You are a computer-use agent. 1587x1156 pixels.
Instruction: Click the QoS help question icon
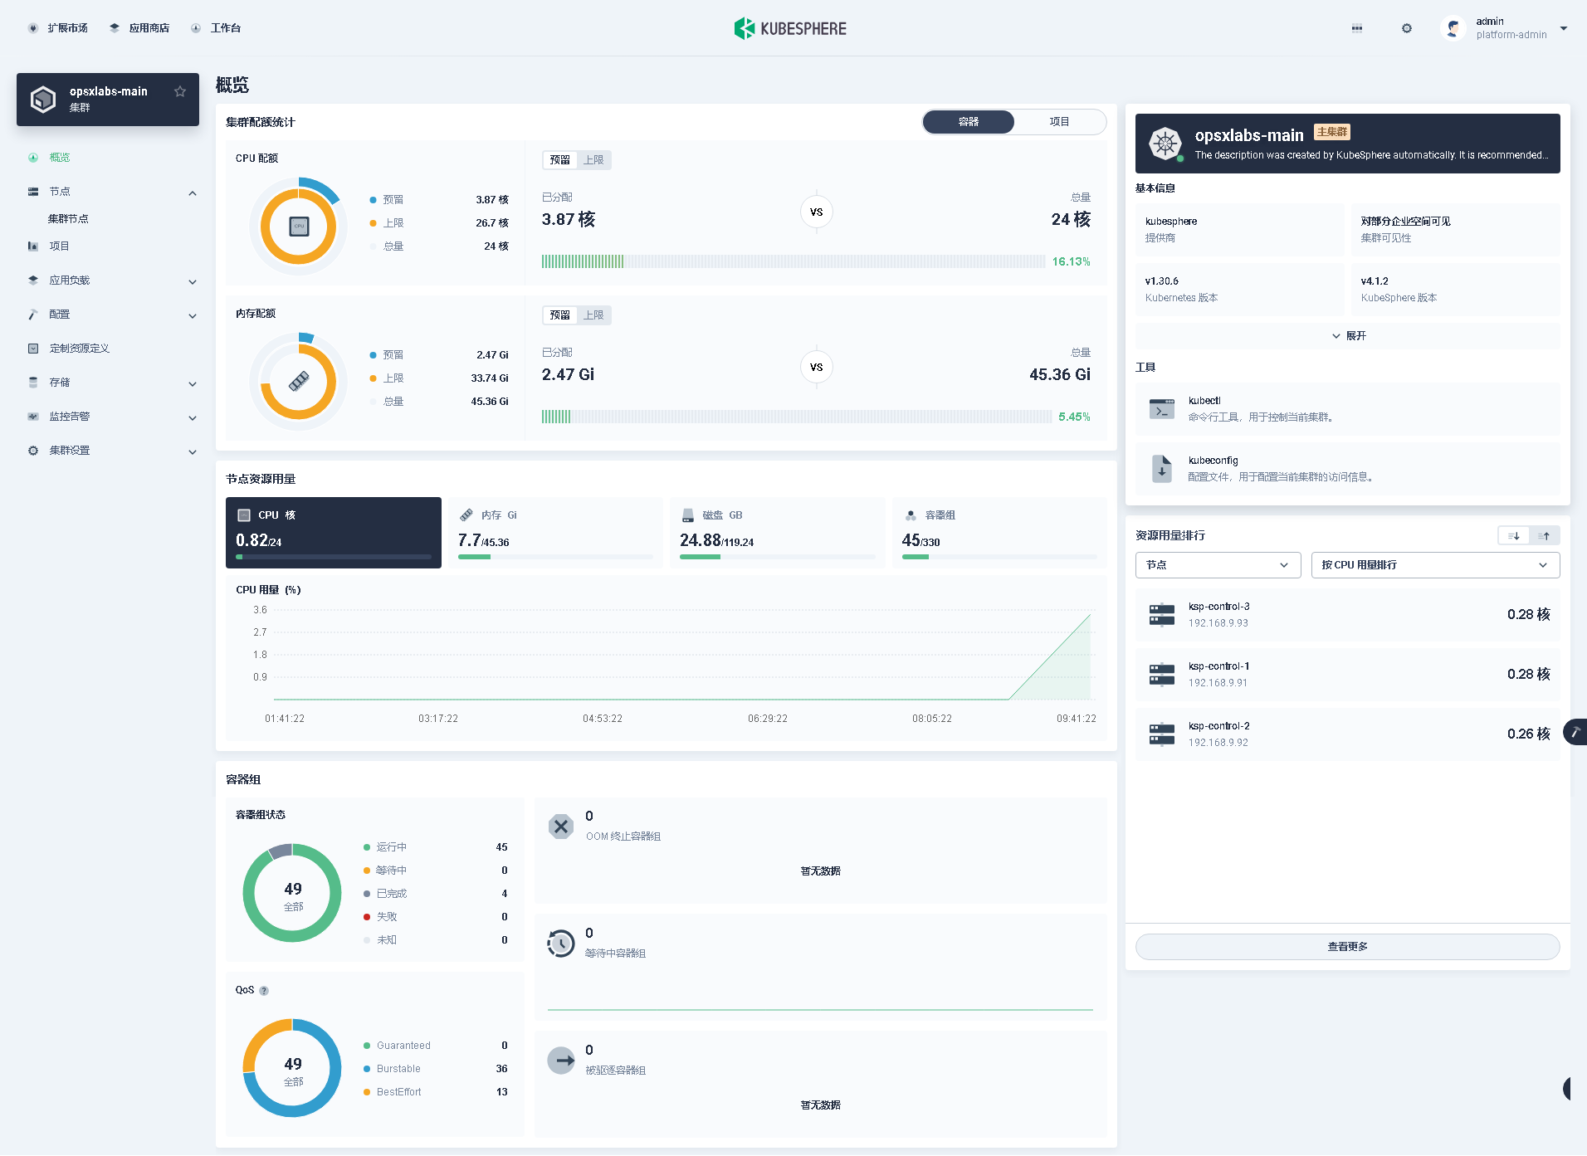(x=264, y=991)
